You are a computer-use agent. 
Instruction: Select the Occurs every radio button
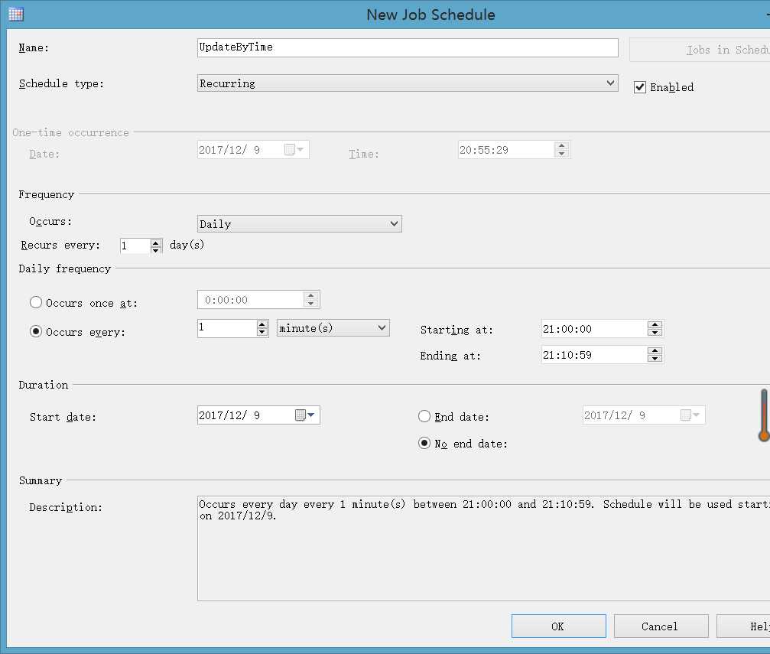click(x=36, y=332)
